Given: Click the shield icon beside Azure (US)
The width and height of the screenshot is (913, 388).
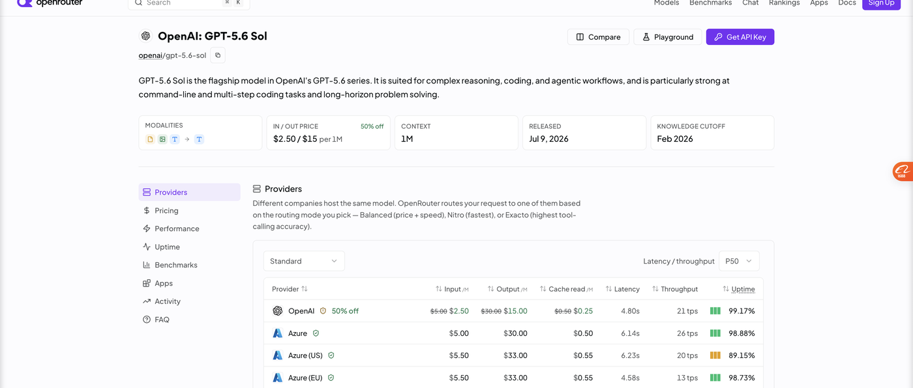Looking at the screenshot, I should pyautogui.click(x=331, y=355).
